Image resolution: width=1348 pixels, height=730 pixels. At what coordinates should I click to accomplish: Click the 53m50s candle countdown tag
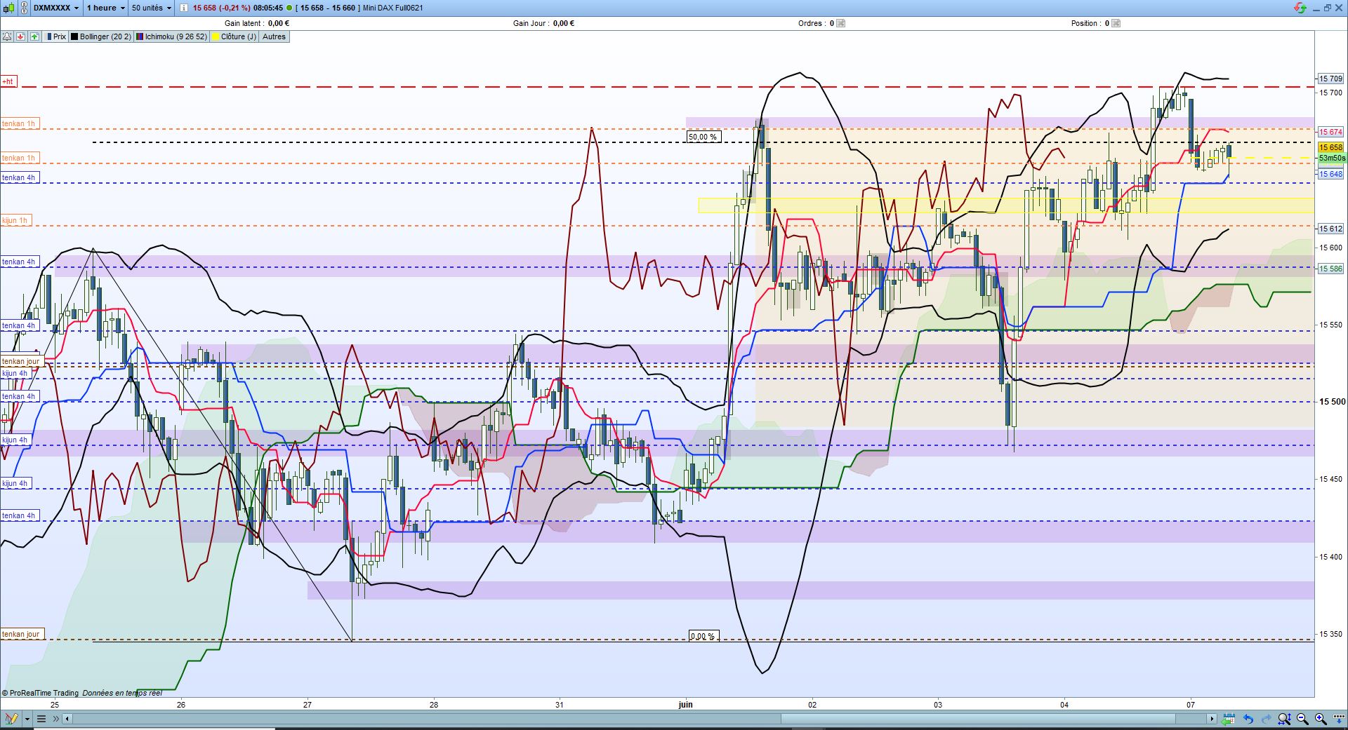(x=1332, y=158)
